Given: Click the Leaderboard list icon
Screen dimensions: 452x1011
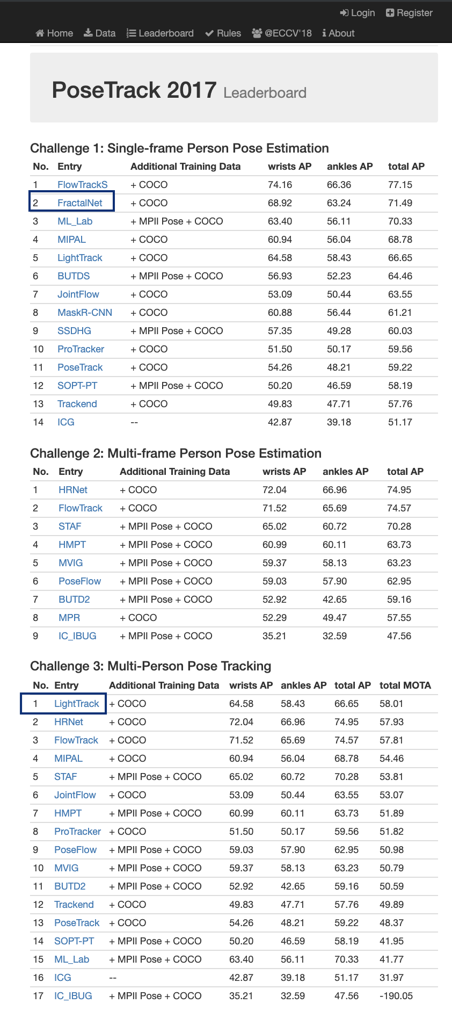Looking at the screenshot, I should point(131,33).
